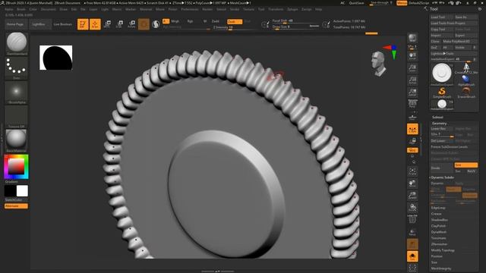Click Load Tool button
This screenshot has height=273, width=486.
point(442,17)
